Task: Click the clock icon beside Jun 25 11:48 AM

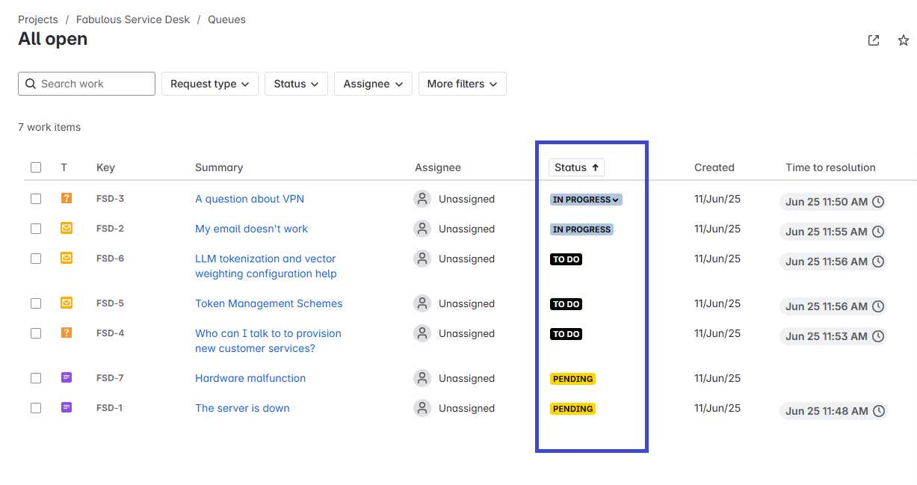Action: (877, 410)
